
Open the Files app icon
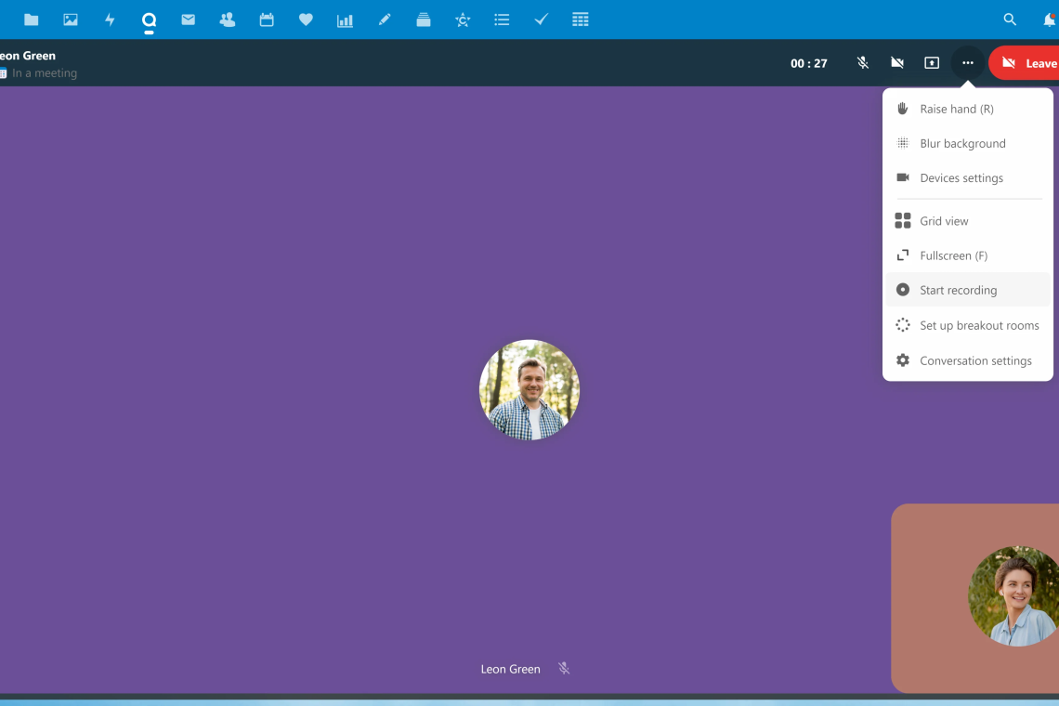32,20
